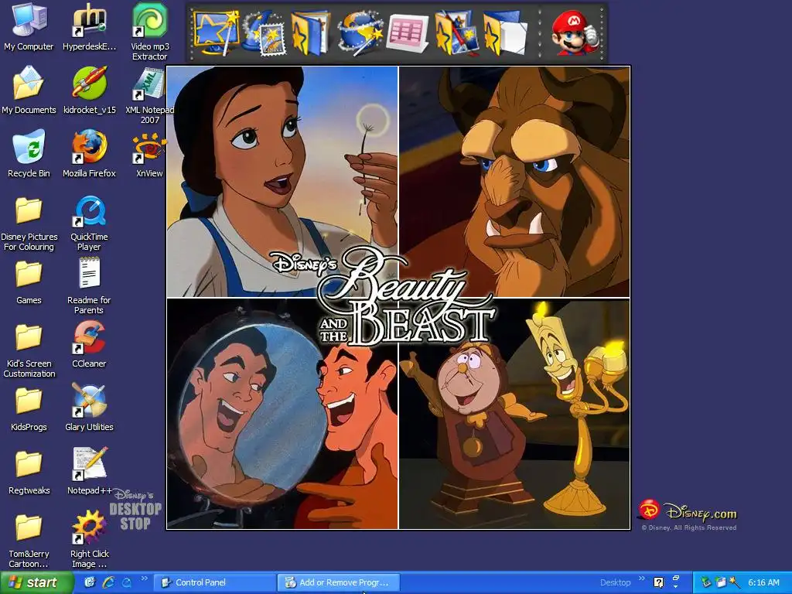Launch Internet Explorer from Quick Launch
Screen dimensions: 792x594
(x=108, y=582)
